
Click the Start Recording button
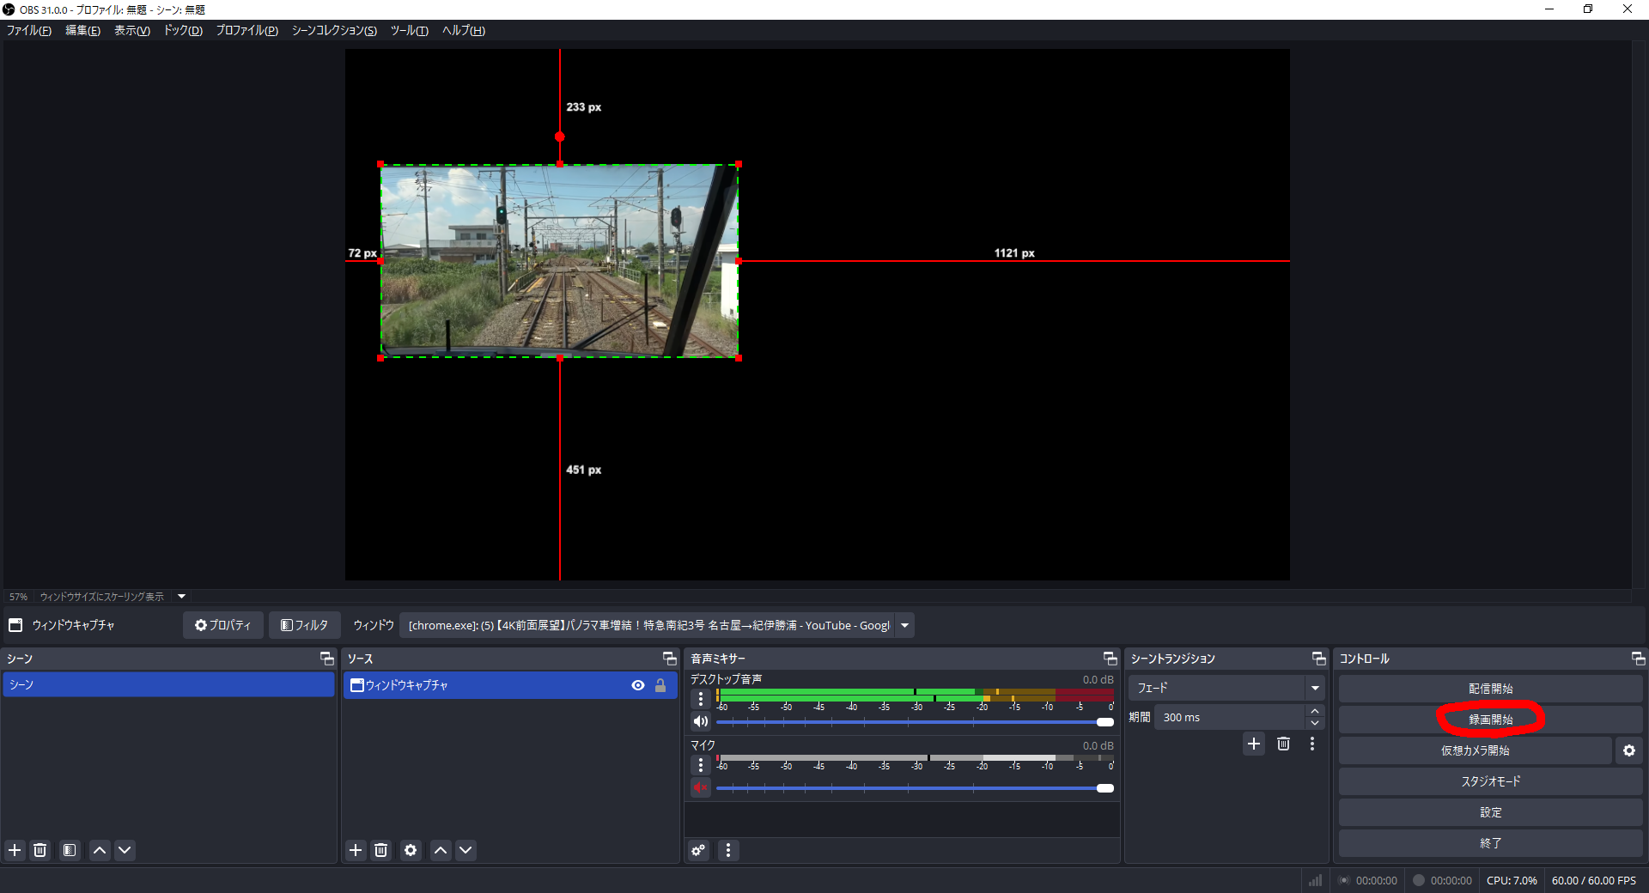(1490, 720)
